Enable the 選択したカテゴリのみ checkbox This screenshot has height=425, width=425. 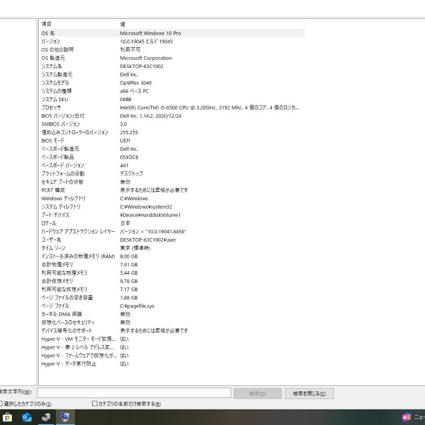[x=3, y=404]
